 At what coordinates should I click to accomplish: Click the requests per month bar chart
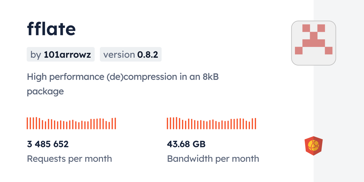[71, 123]
